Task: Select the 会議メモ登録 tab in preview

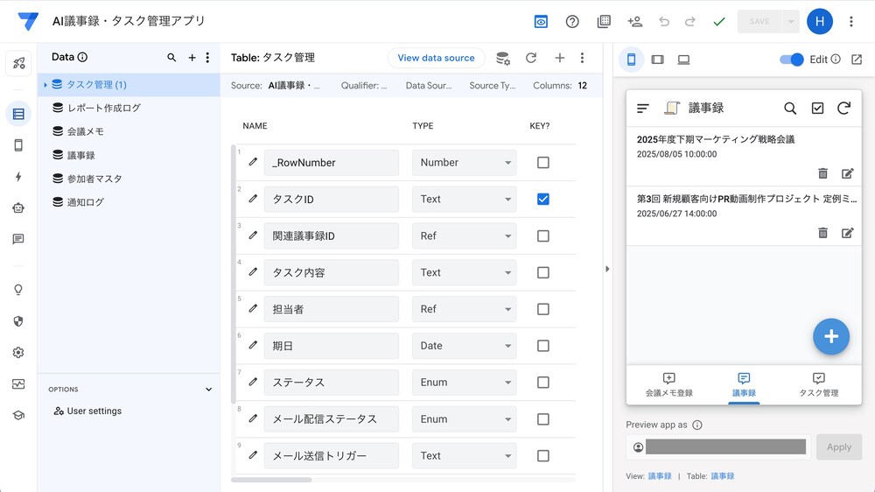Action: (x=668, y=385)
